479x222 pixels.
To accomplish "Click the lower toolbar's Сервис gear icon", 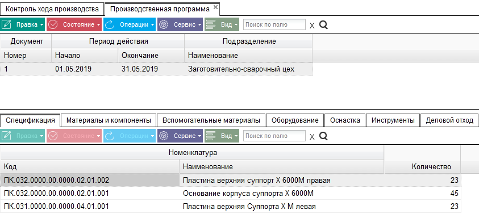I will pos(164,136).
